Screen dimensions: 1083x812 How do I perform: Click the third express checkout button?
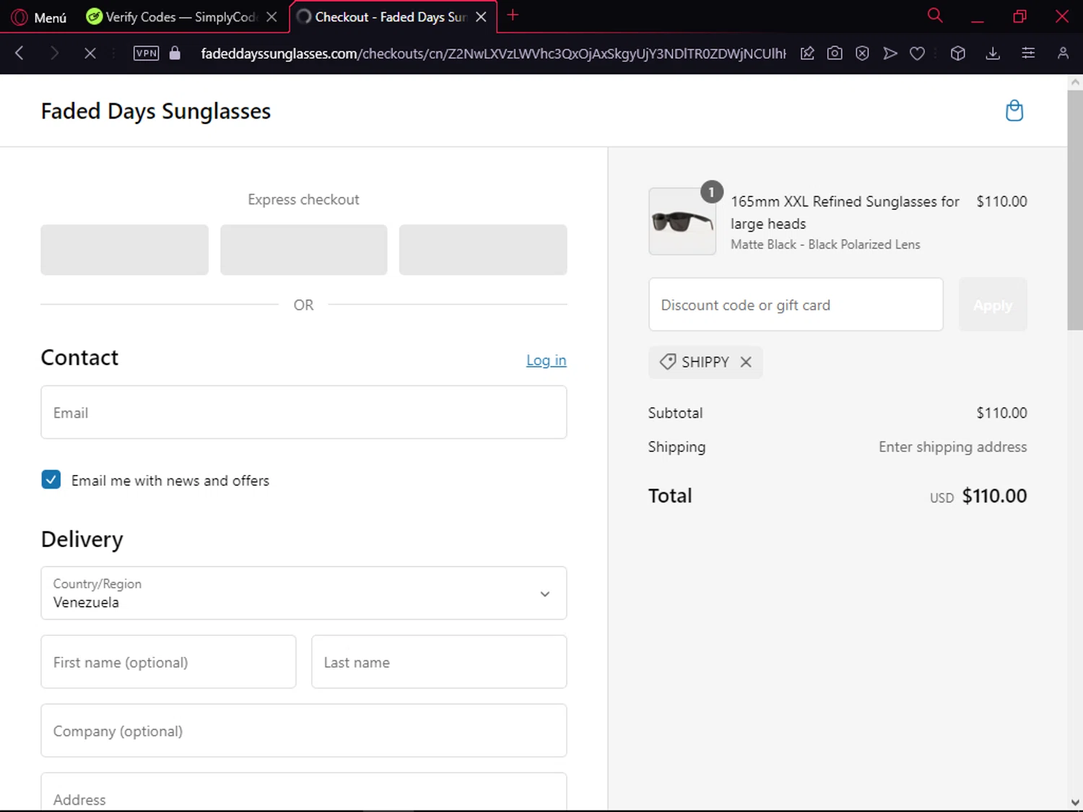coord(483,250)
